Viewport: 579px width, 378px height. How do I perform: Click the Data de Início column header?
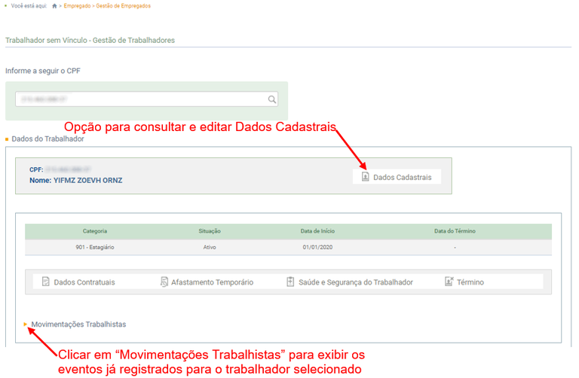click(x=317, y=231)
